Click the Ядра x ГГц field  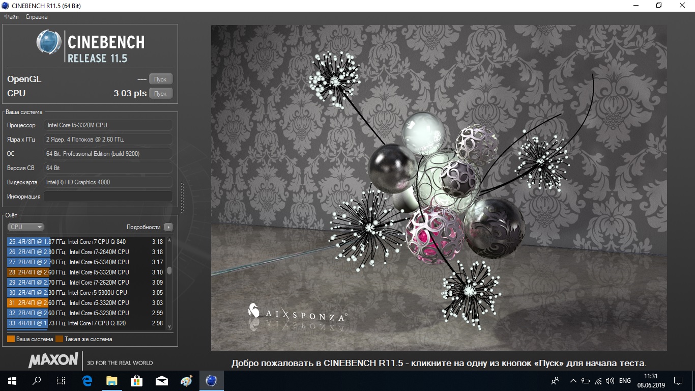coord(108,139)
